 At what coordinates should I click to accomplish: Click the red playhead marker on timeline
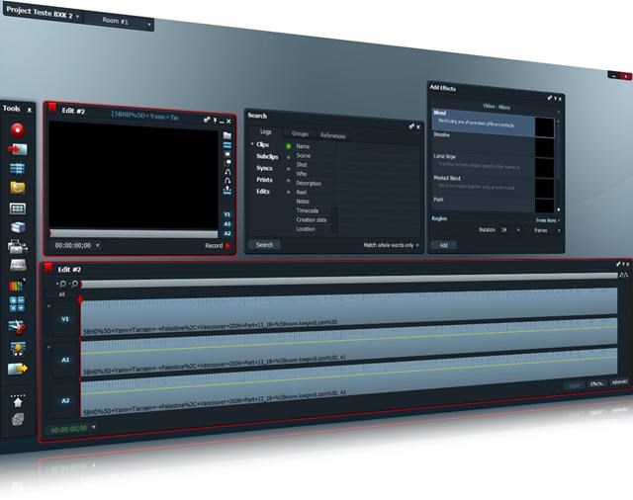pyautogui.click(x=81, y=296)
